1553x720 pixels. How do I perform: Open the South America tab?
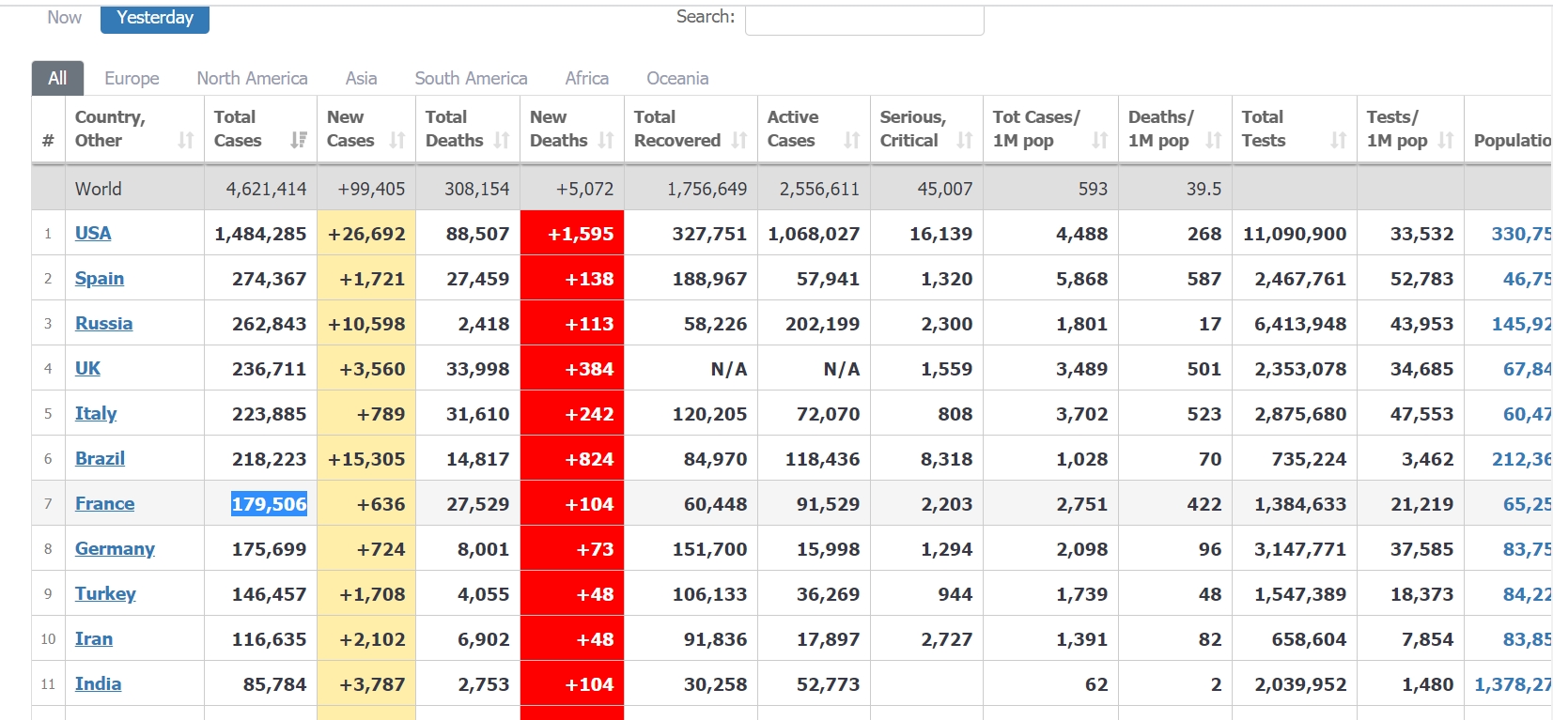[471, 78]
